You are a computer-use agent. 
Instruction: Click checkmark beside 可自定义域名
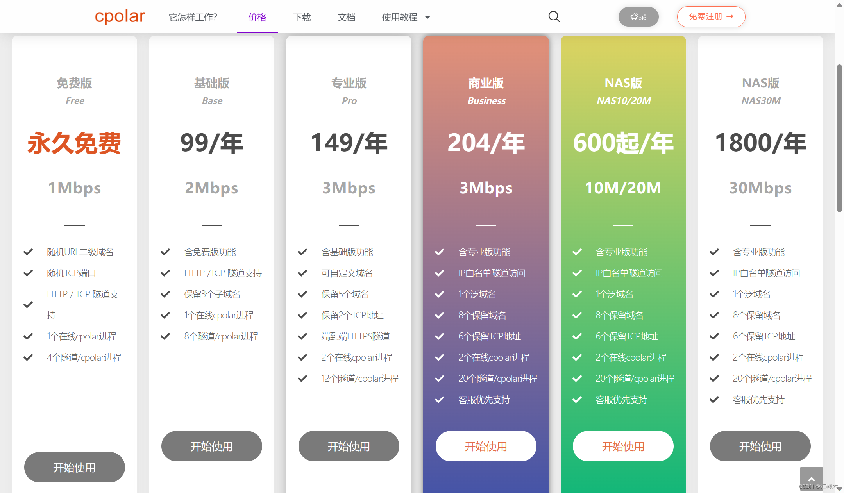[302, 273]
